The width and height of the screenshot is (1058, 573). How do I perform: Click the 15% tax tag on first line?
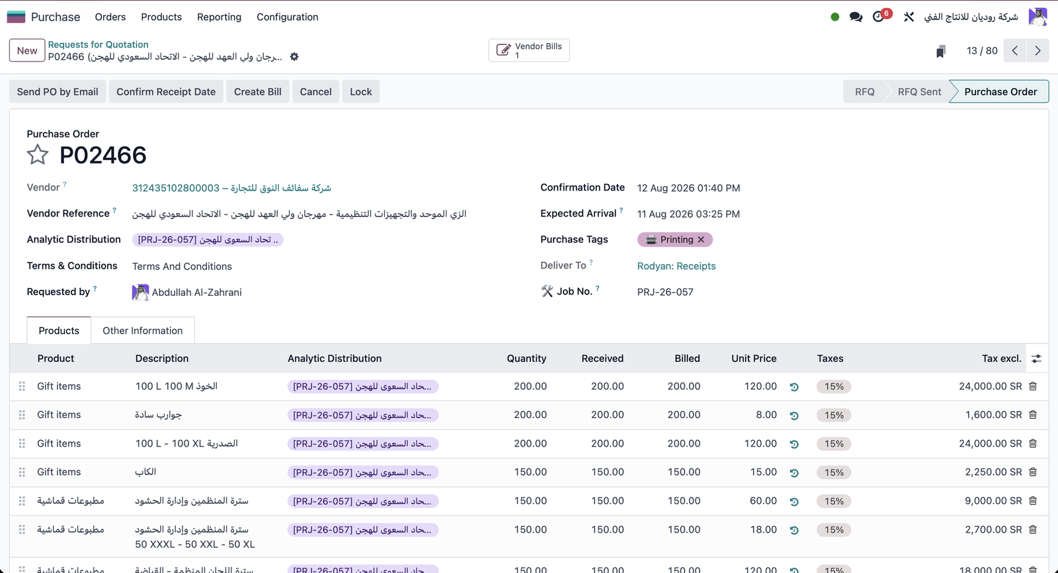(834, 386)
